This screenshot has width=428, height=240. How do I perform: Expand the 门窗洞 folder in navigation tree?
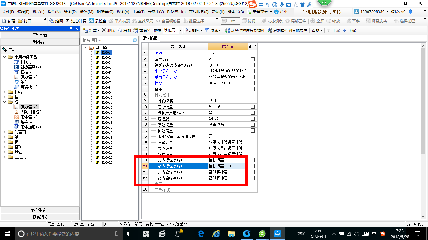point(5,132)
